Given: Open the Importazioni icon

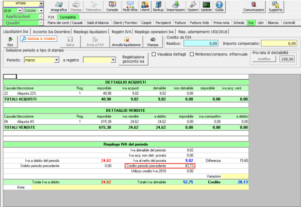Looking at the screenshot, I should (x=175, y=7).
